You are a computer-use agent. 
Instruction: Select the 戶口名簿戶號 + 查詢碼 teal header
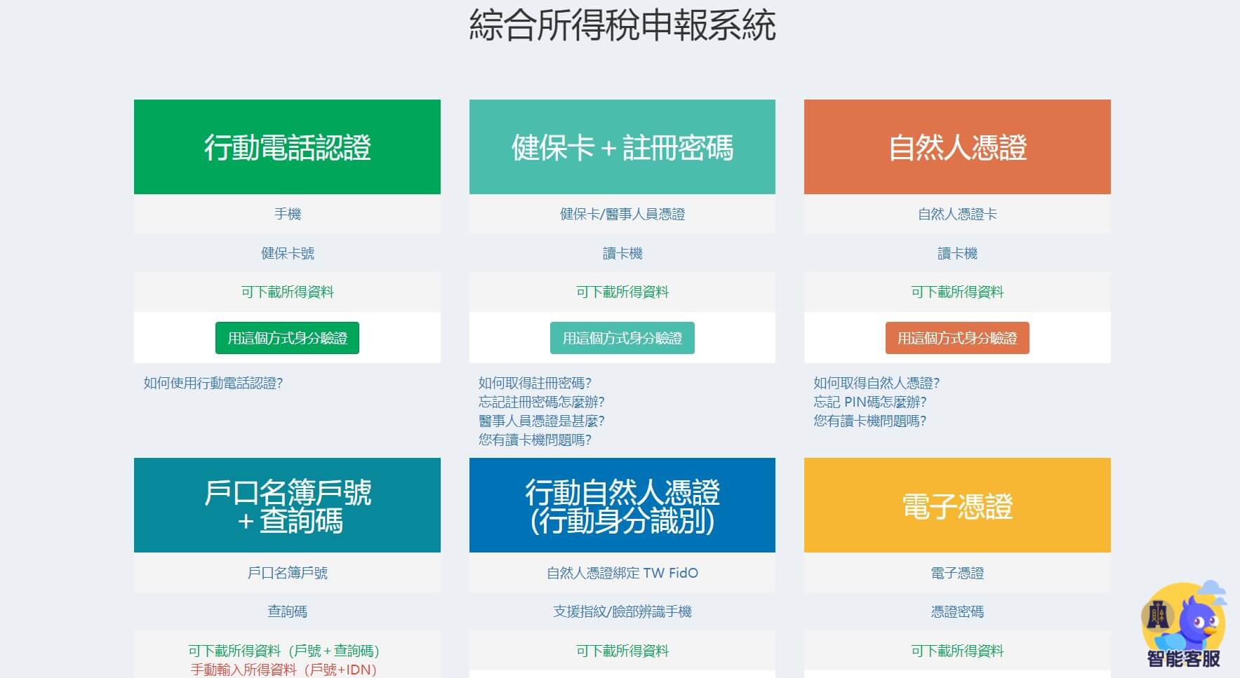[x=286, y=505]
